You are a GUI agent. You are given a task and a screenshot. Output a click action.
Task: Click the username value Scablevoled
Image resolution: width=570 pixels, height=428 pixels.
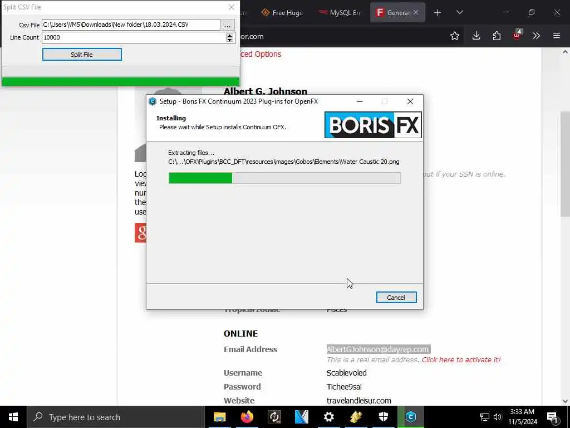(346, 373)
